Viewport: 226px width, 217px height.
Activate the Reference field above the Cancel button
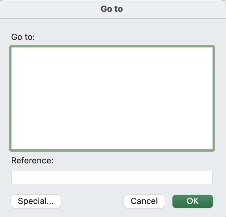coord(112,177)
